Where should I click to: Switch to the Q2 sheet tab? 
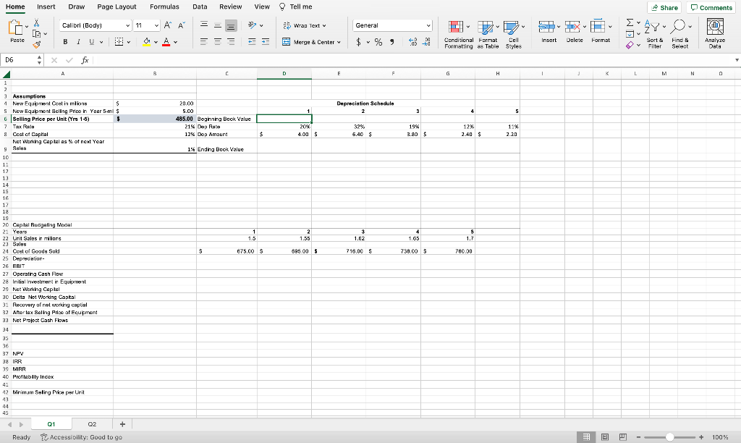92,424
